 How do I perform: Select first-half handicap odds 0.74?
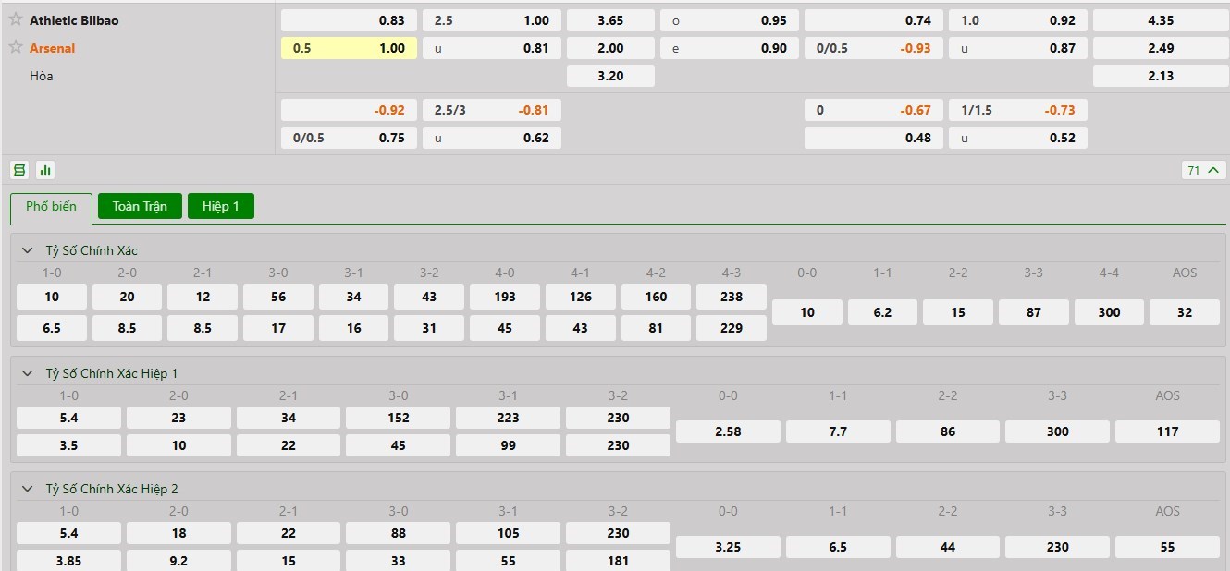point(874,20)
